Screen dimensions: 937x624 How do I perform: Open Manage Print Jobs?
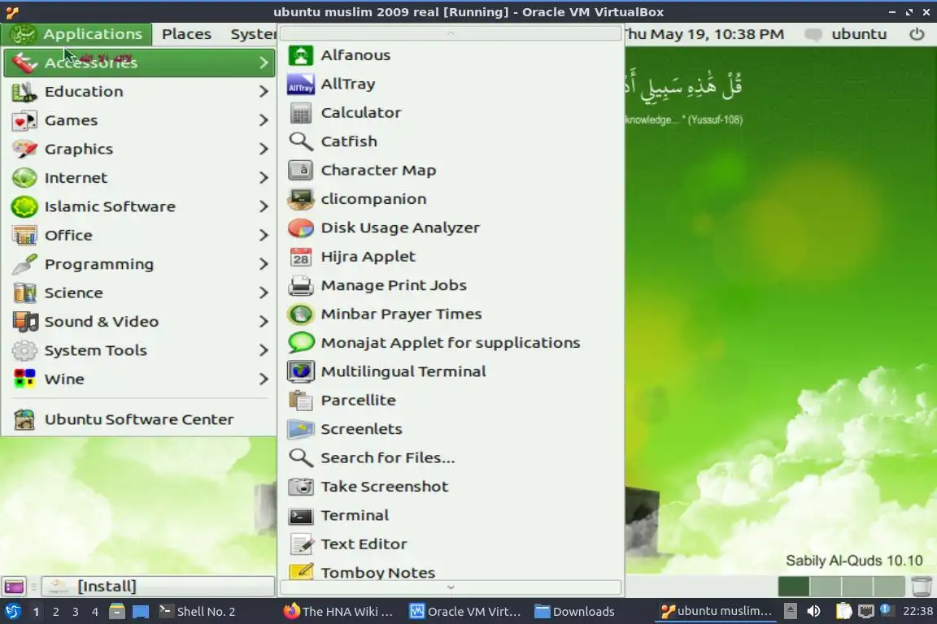451,285
